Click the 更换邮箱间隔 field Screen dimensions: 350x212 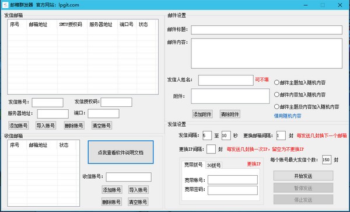[x=281, y=135]
